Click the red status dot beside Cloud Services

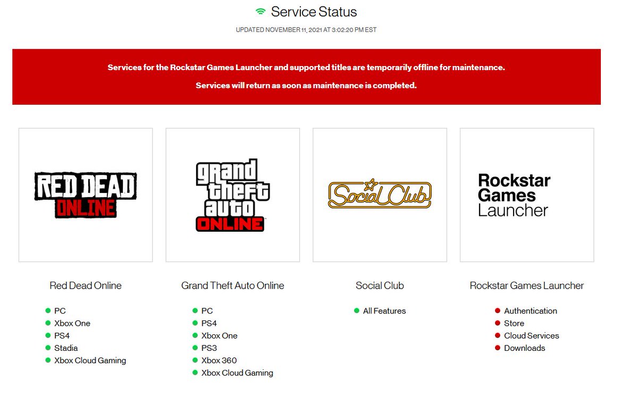coord(498,335)
